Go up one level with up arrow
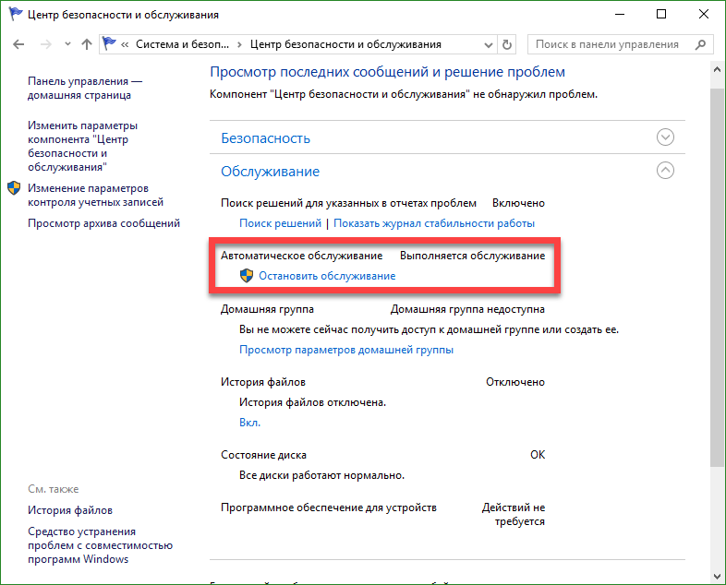Screen dimensions: 726x585 [87, 44]
